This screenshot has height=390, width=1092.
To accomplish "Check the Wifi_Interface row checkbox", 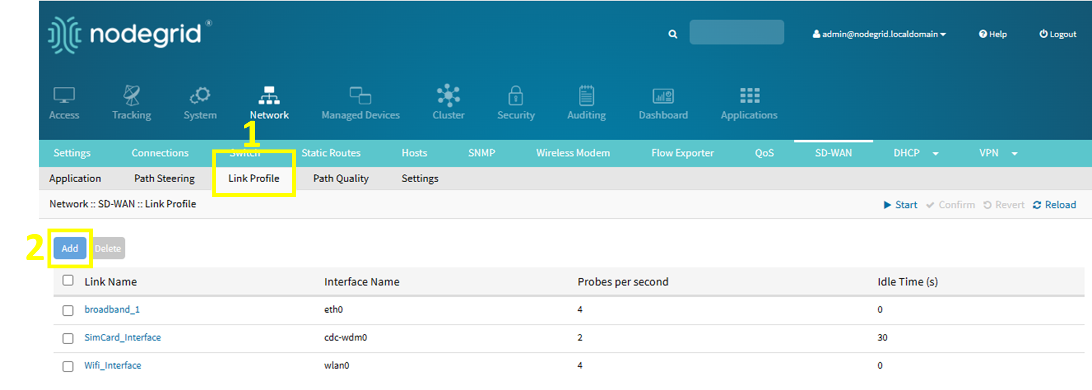I will [68, 366].
